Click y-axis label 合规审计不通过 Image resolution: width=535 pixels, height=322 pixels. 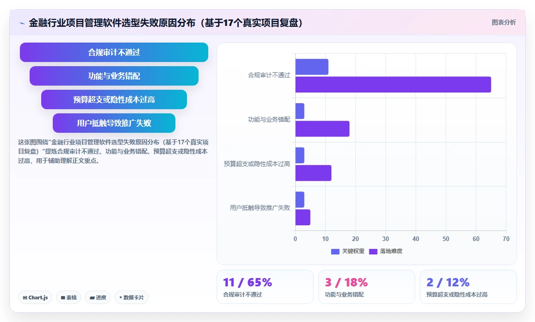click(269, 75)
